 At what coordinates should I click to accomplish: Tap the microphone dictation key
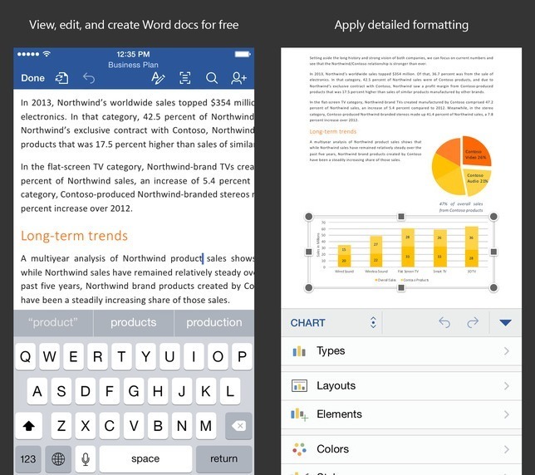pyautogui.click(x=86, y=459)
